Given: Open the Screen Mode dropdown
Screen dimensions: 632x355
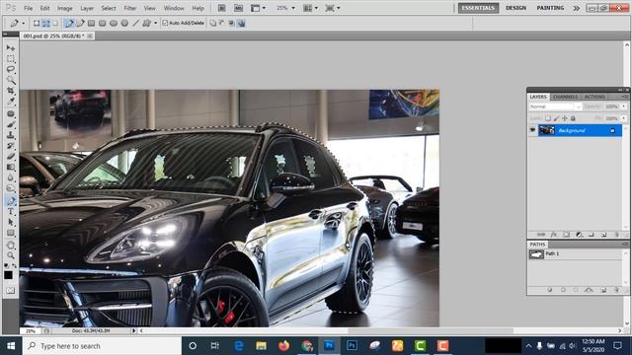Looking at the screenshot, I should (x=338, y=8).
